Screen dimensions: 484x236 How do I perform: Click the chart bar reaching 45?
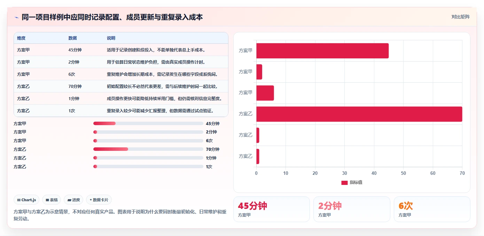click(x=322, y=51)
